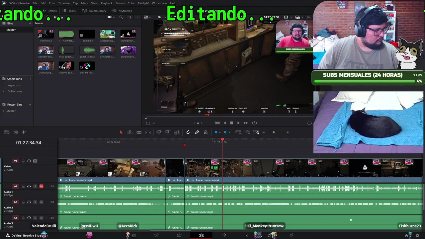Toggle loop playback in the viewer
The image size is (425, 239).
coord(254,123)
